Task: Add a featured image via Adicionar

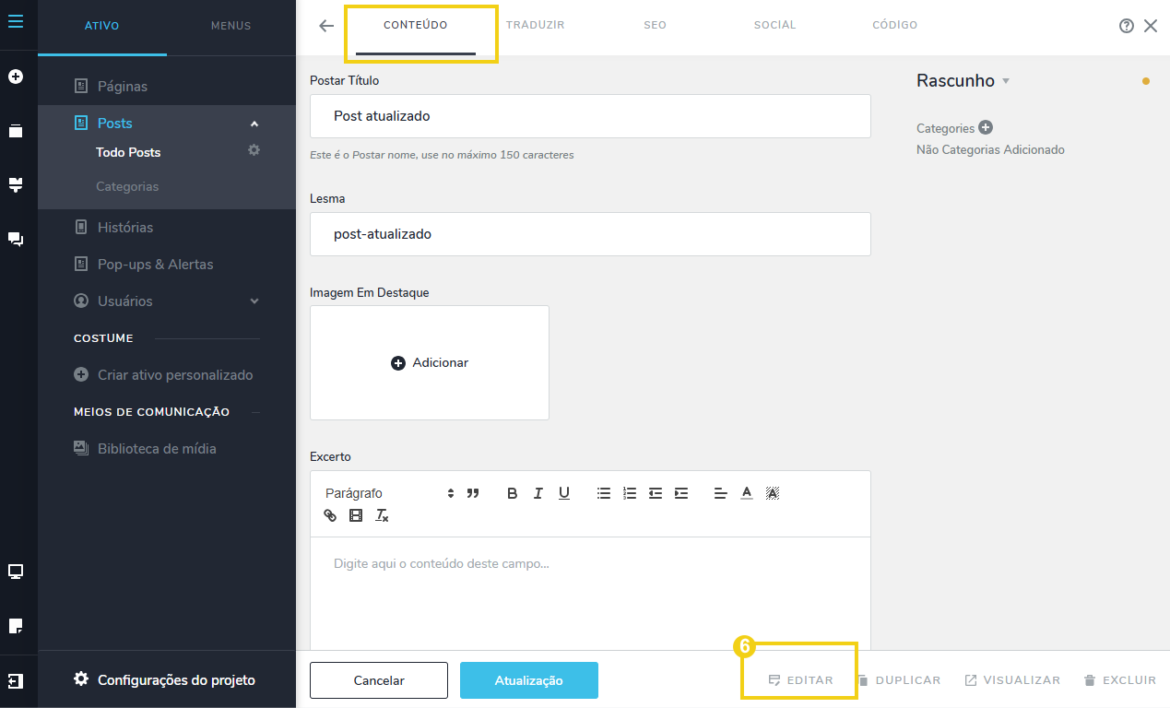Action: click(430, 363)
